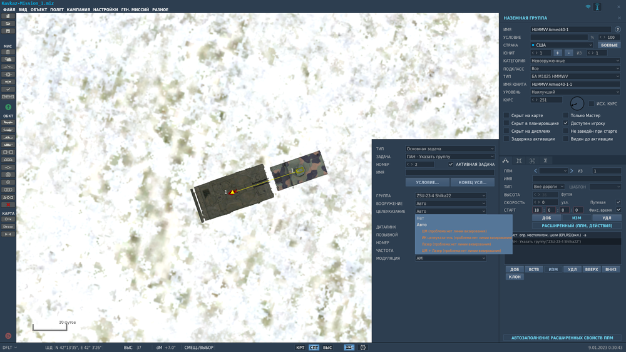Open weather settings with the cloud icon

[x=8, y=60]
